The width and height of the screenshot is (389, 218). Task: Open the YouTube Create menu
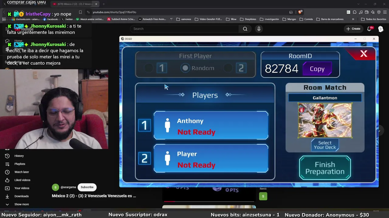(353, 29)
